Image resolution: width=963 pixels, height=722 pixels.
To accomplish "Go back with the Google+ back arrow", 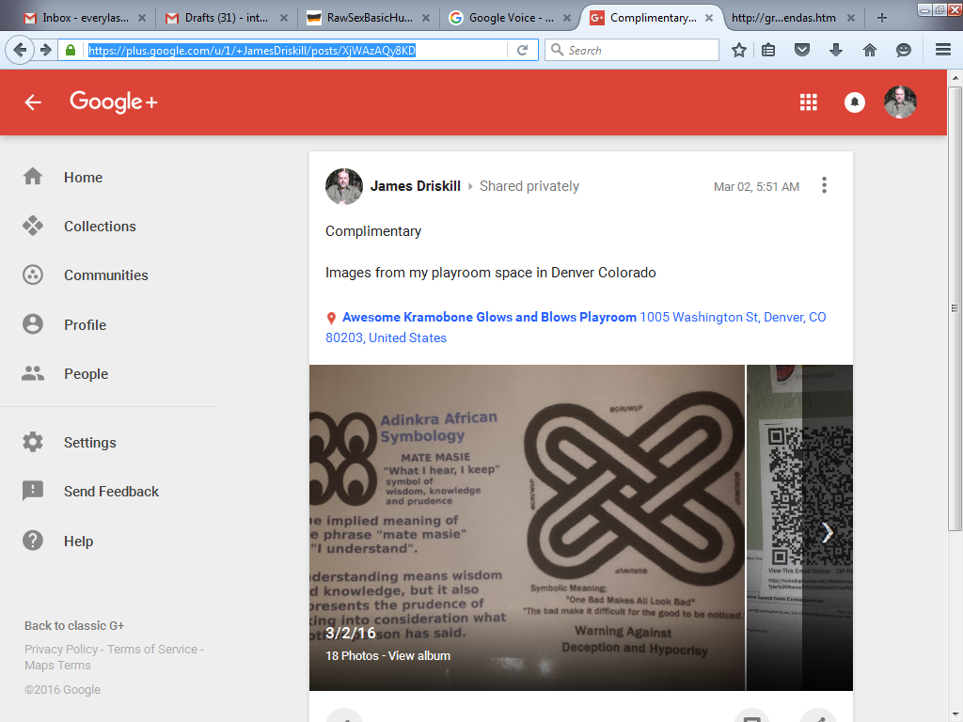I will [x=33, y=102].
